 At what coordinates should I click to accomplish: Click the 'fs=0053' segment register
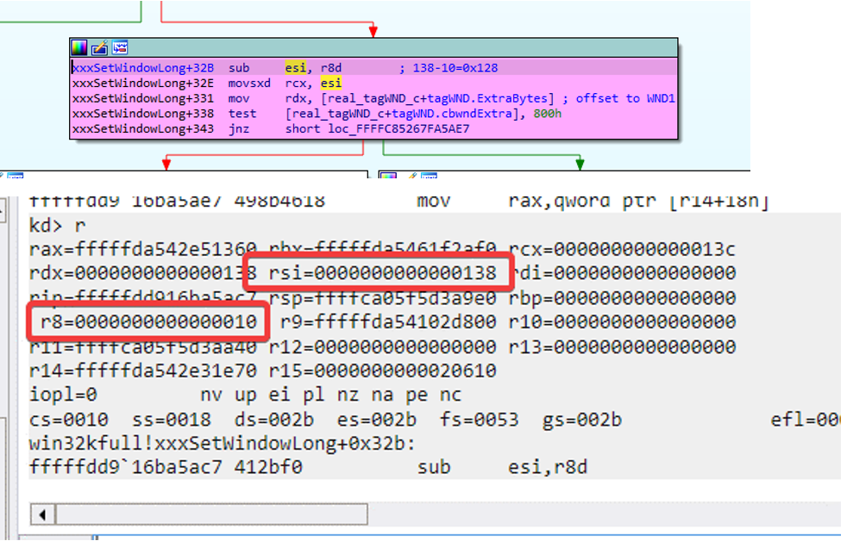(480, 420)
